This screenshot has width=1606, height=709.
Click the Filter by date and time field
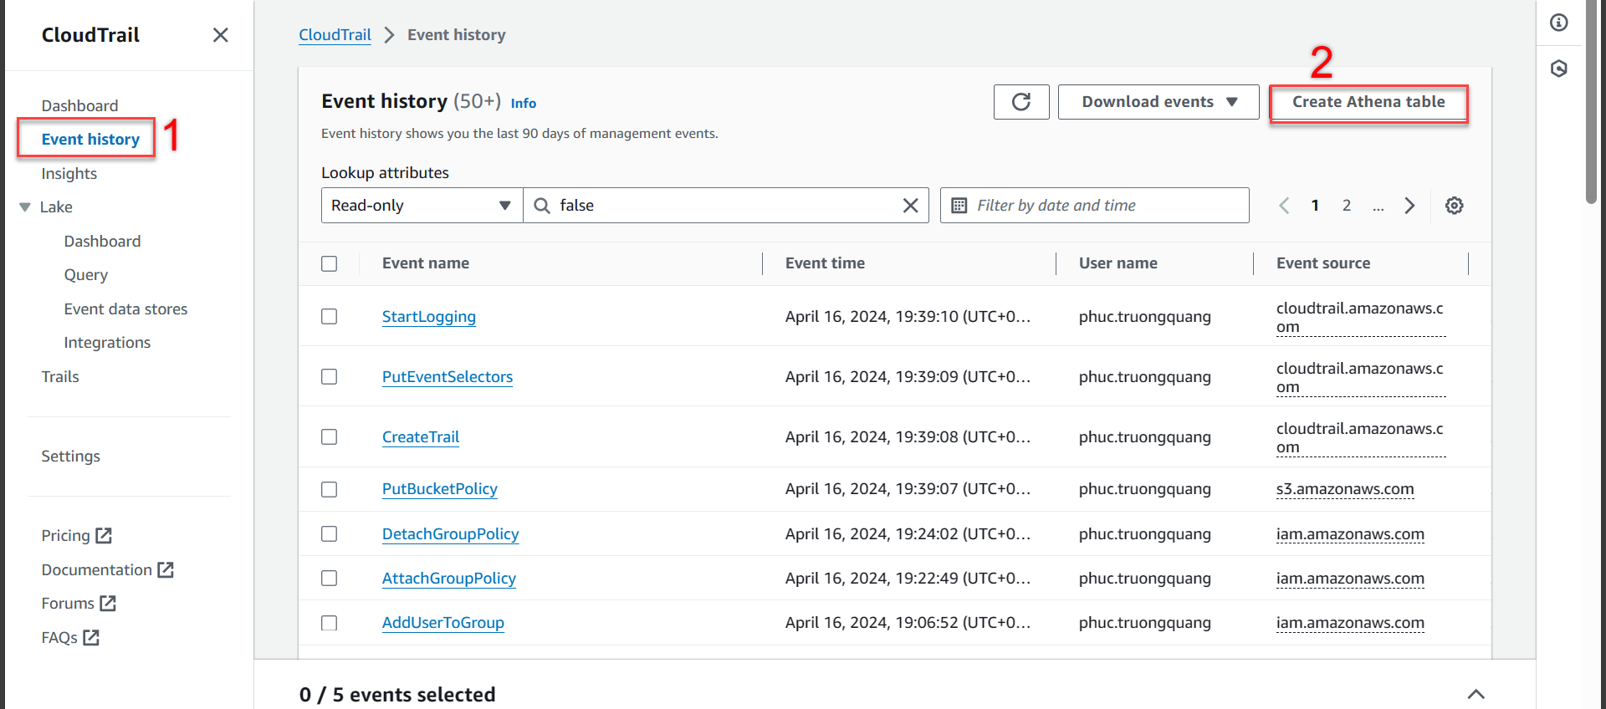(x=1094, y=206)
